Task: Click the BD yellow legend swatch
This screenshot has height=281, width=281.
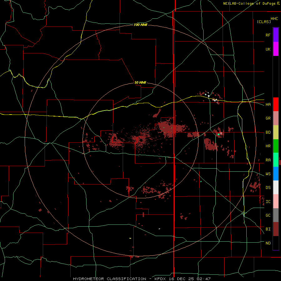Action: [x=276, y=132]
